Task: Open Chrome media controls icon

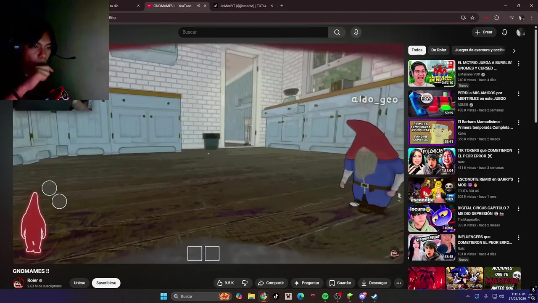Action: point(512,18)
